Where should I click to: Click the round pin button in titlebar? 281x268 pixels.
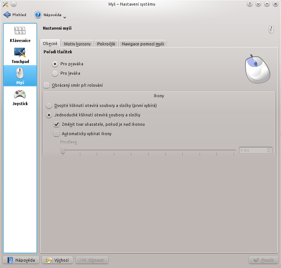coord(14,4)
